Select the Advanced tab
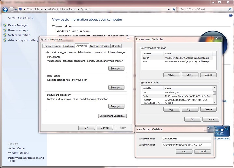Screen dimensions: 234x168 coord(82,46)
